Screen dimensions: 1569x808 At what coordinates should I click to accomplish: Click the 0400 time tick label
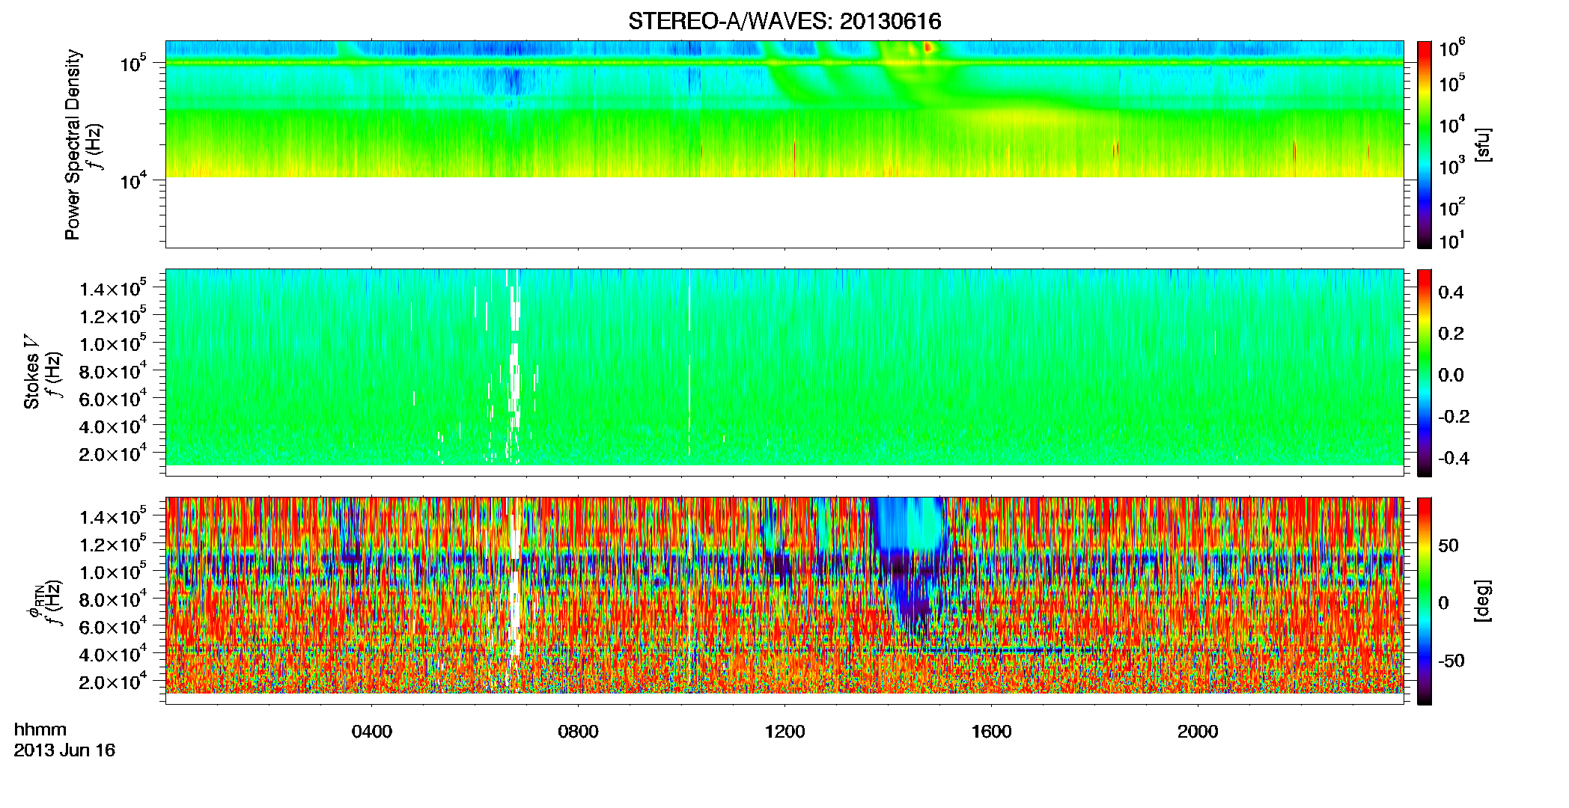pyautogui.click(x=372, y=732)
